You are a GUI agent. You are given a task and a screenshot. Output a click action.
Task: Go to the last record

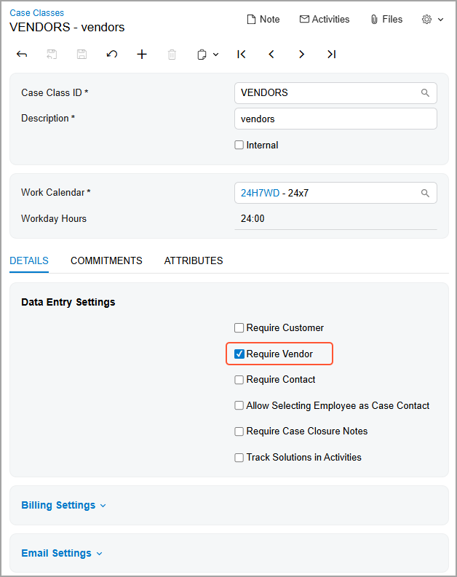coord(331,55)
